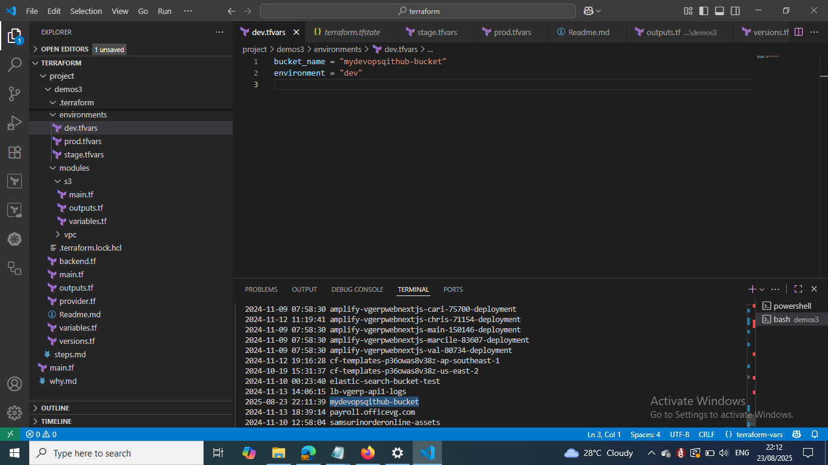Screen dimensions: 828x465
Task: Click the terraform command search box
Action: tap(418, 11)
